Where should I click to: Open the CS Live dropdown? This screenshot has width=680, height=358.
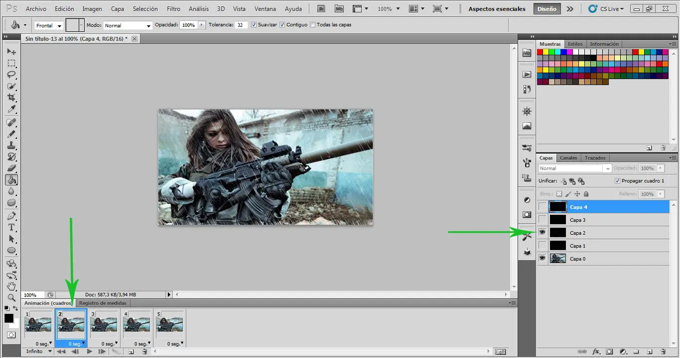click(x=605, y=9)
